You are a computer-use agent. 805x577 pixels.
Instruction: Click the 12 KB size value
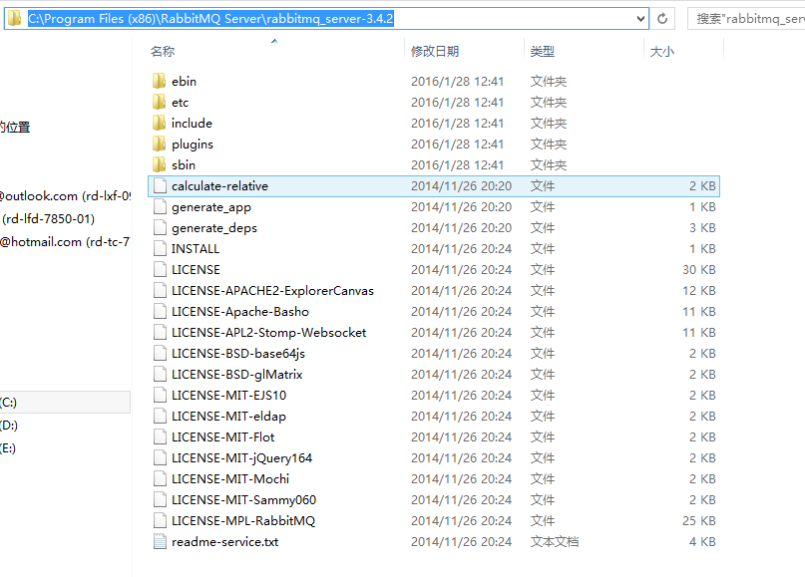coord(698,290)
